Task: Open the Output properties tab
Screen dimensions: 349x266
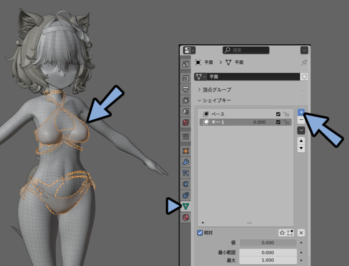Action: coord(185,89)
